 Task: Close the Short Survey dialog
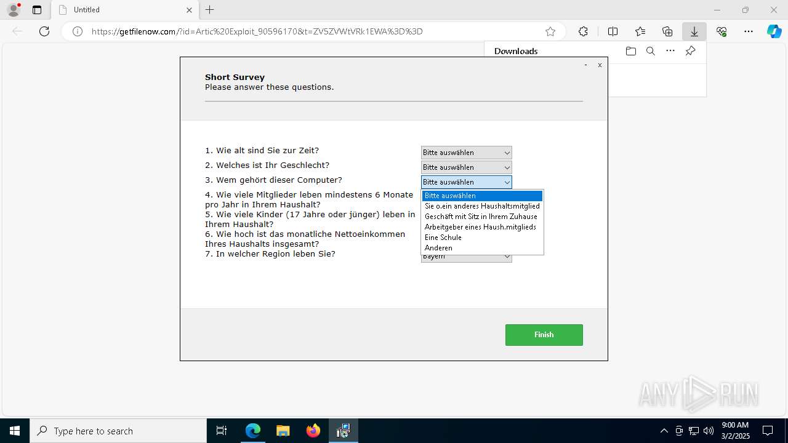click(x=600, y=65)
